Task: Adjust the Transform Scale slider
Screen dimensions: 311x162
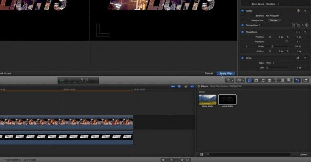Action: click(x=277, y=46)
